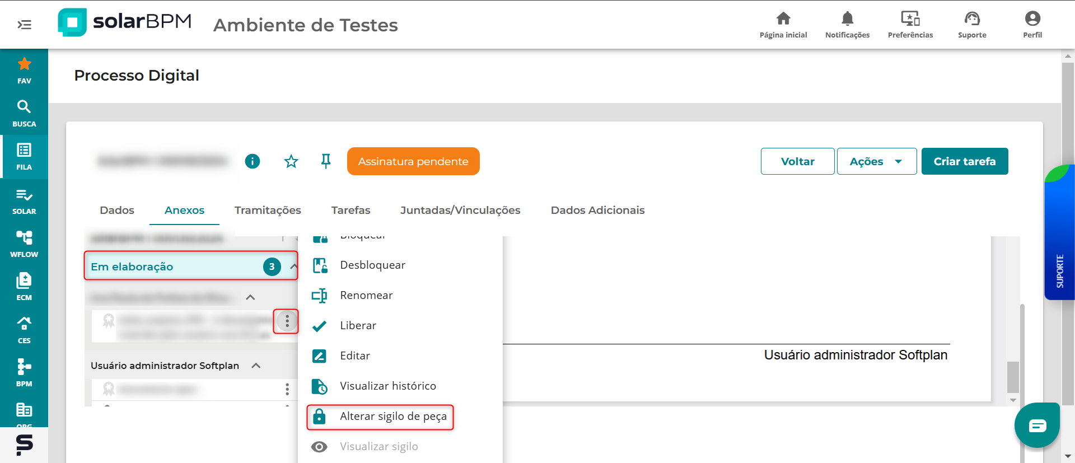Toggle the hamburger menu collapse icon
Image resolution: width=1075 pixels, height=463 pixels.
[x=25, y=25]
